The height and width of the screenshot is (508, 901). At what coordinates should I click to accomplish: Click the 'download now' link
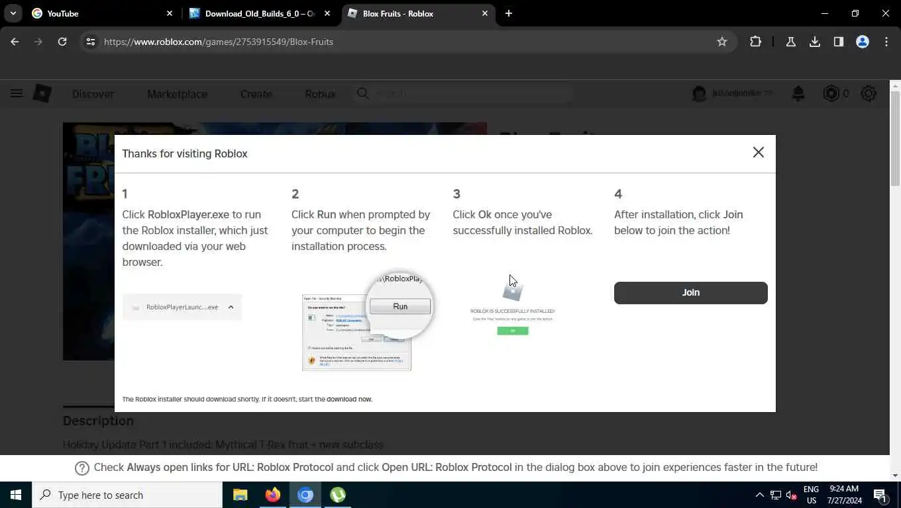pos(349,400)
